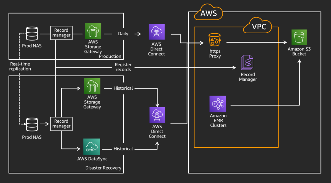331x183 pixels.
Task: Click the AWS Direct Connect icon between the Historical arrows
Action: [x=157, y=115]
